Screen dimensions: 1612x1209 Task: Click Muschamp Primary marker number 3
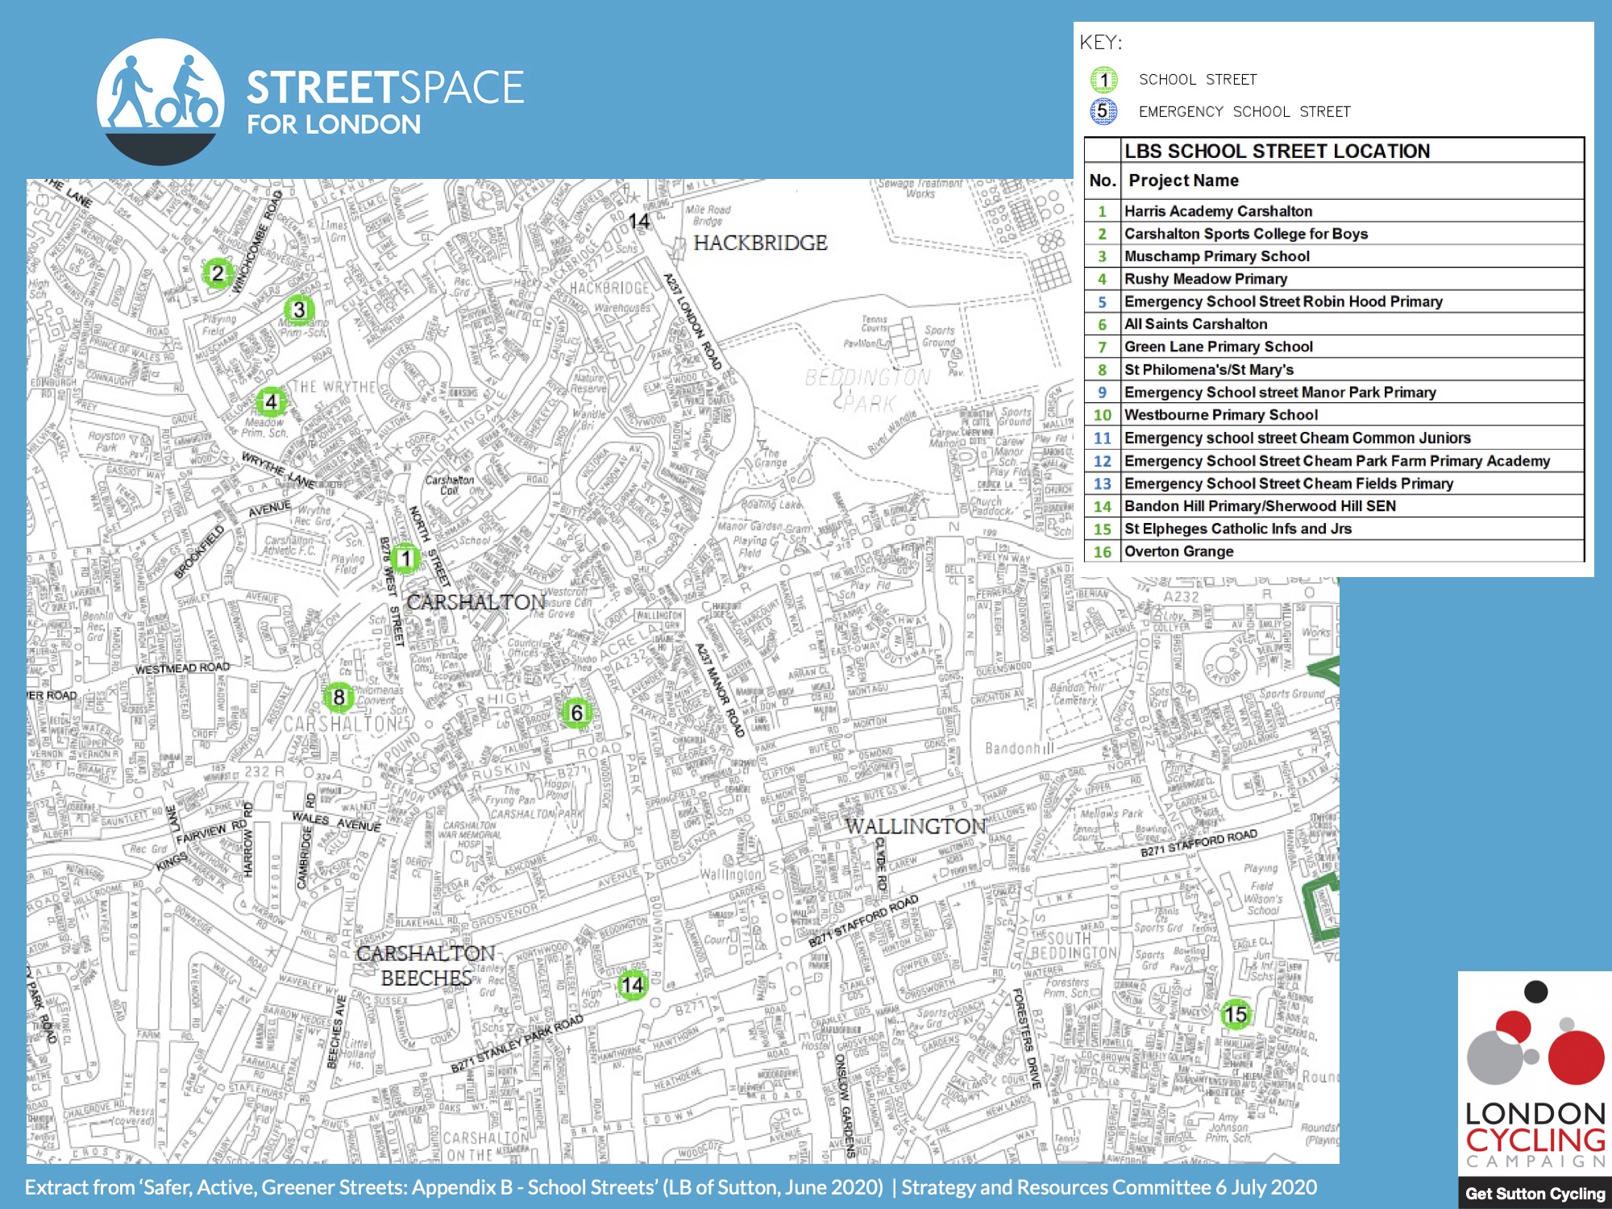click(x=299, y=310)
